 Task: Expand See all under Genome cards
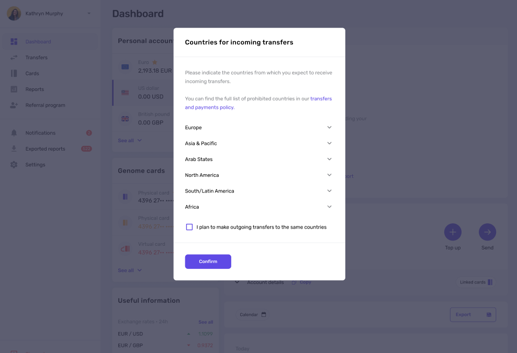pyautogui.click(x=130, y=270)
